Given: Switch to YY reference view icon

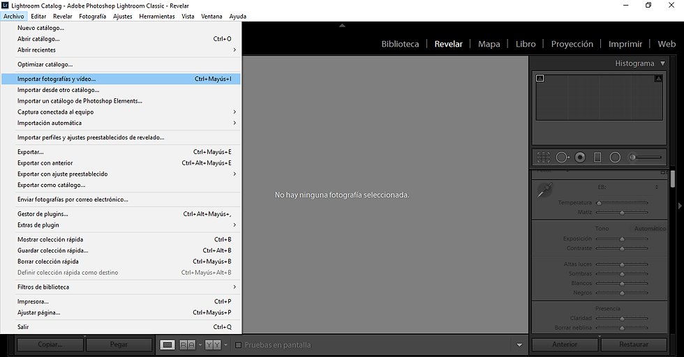Looking at the screenshot, I should 213,344.
